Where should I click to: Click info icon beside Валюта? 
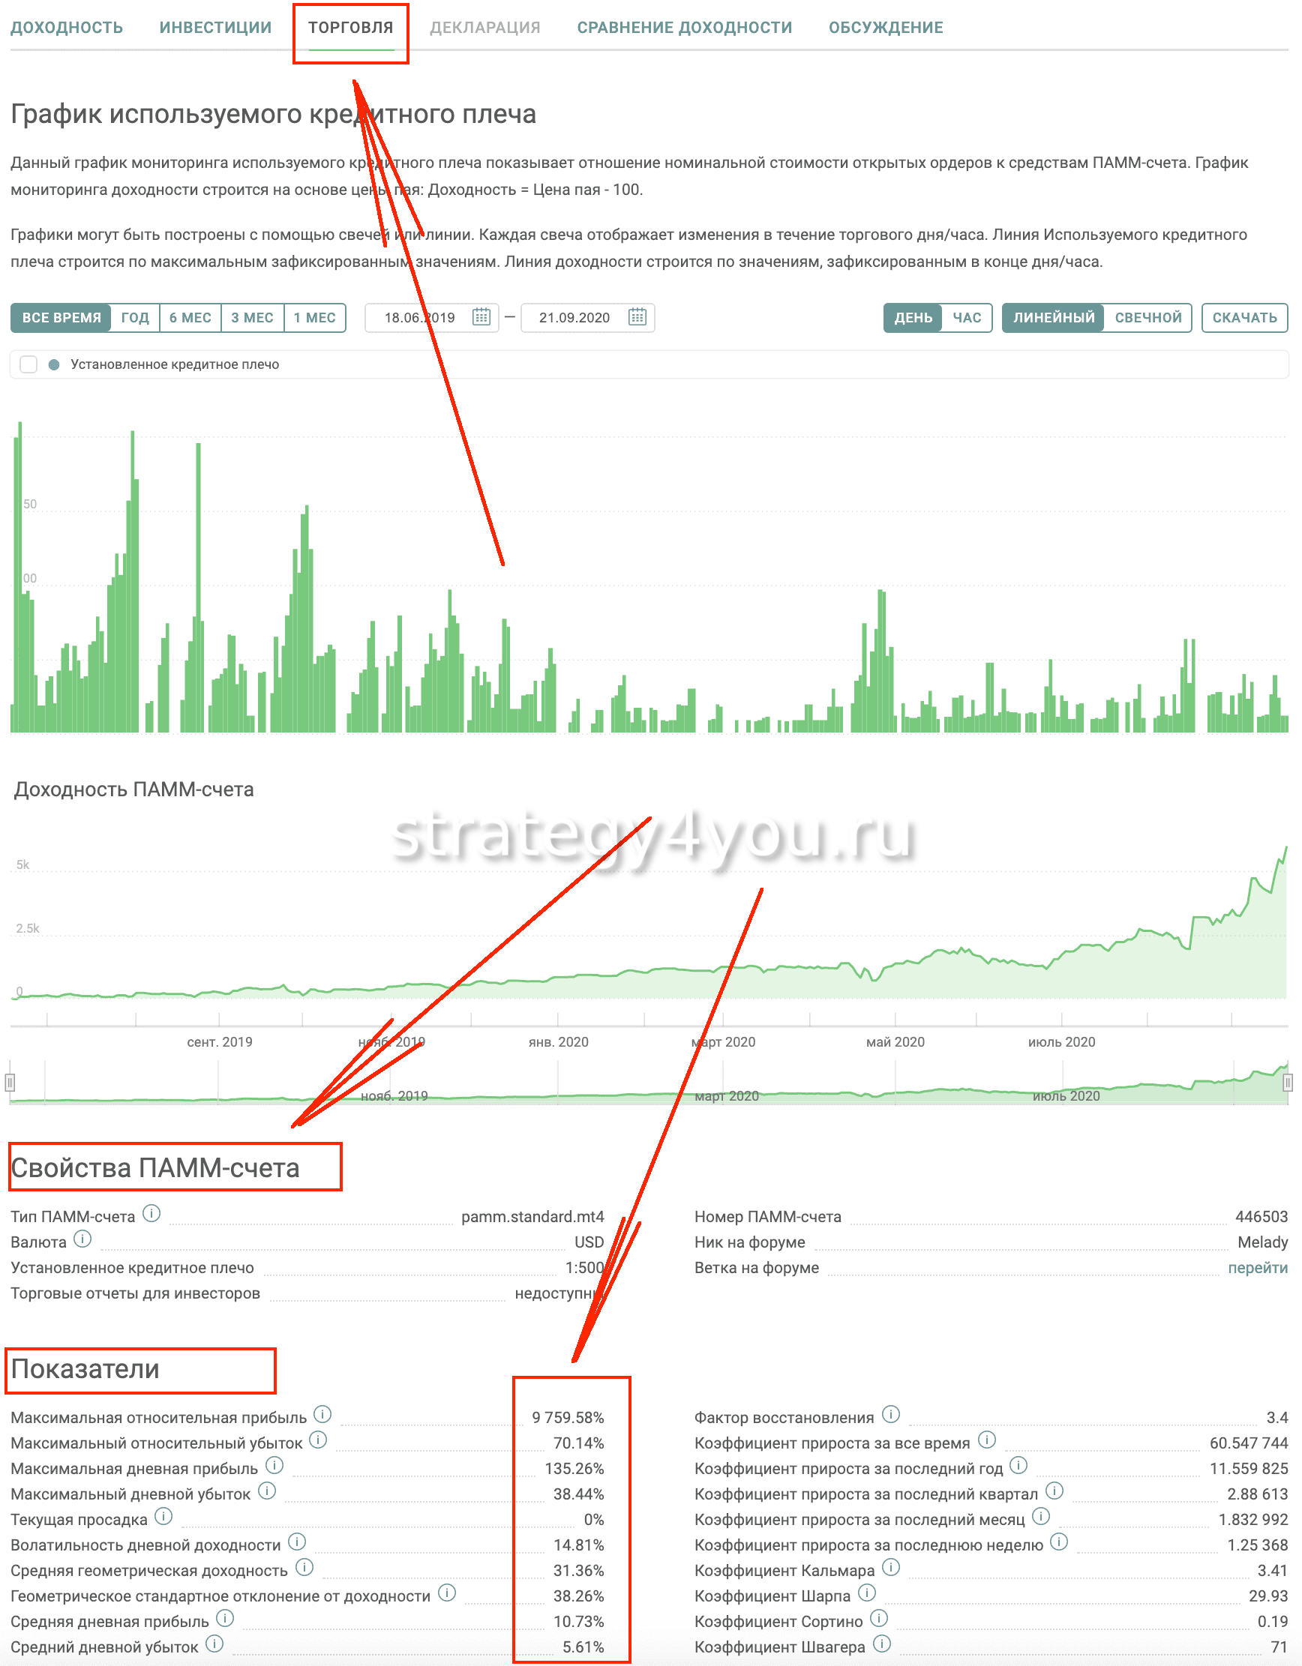tap(82, 1239)
